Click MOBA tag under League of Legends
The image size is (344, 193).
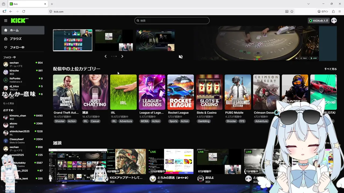145,121
